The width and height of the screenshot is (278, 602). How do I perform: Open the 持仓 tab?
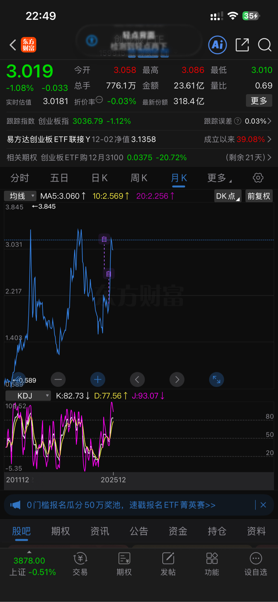click(217, 531)
